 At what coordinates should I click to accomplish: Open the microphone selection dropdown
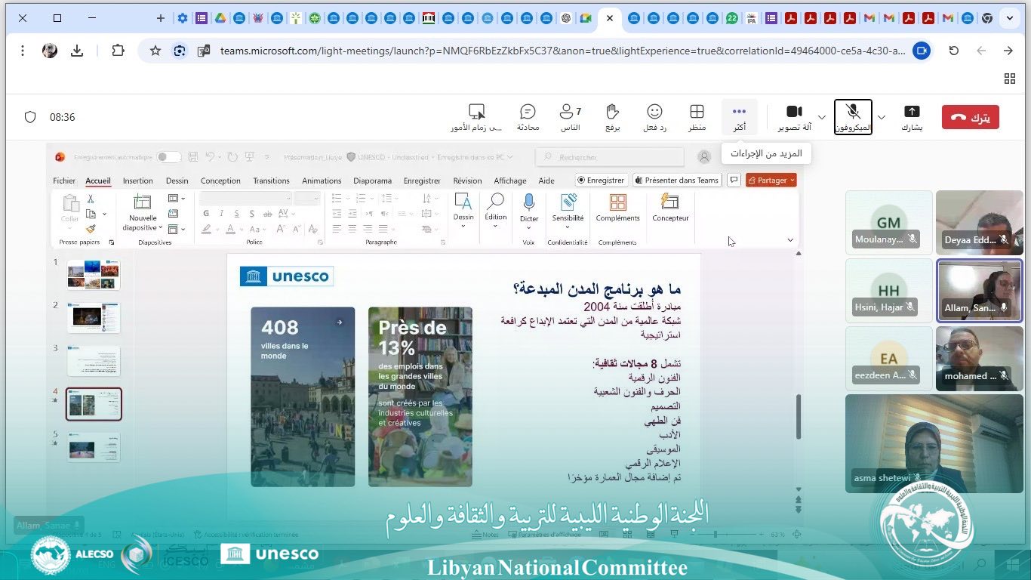(881, 117)
